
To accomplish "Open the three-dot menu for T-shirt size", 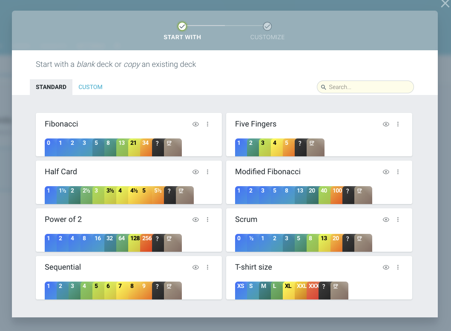I will (x=398, y=268).
